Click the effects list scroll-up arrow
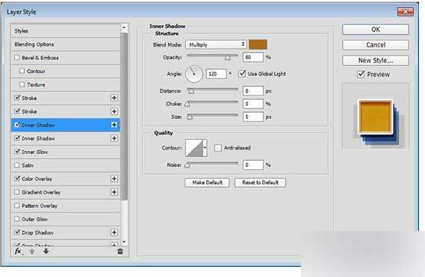Image resolution: width=425 pixels, height=277 pixels. coord(124,27)
